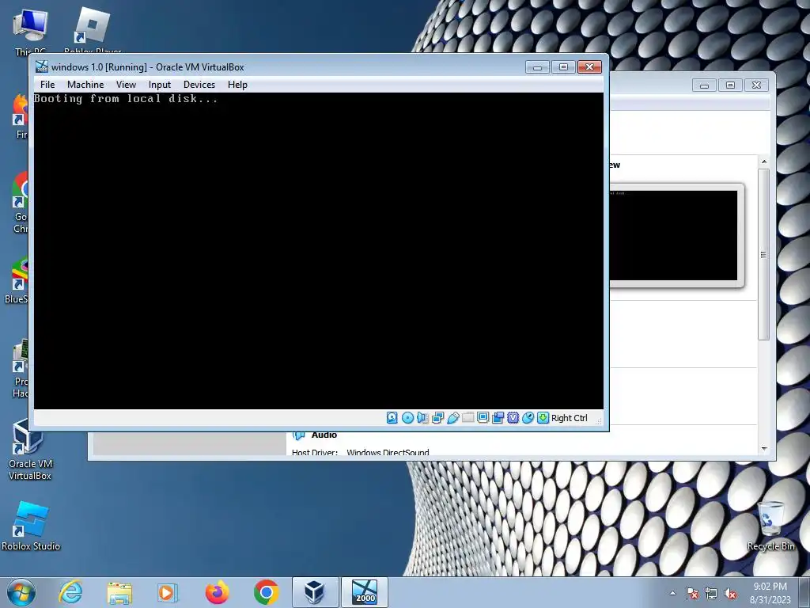Image resolution: width=810 pixels, height=608 pixels.
Task: Open the Roblox Studio desktop shortcut
Action: [x=31, y=526]
